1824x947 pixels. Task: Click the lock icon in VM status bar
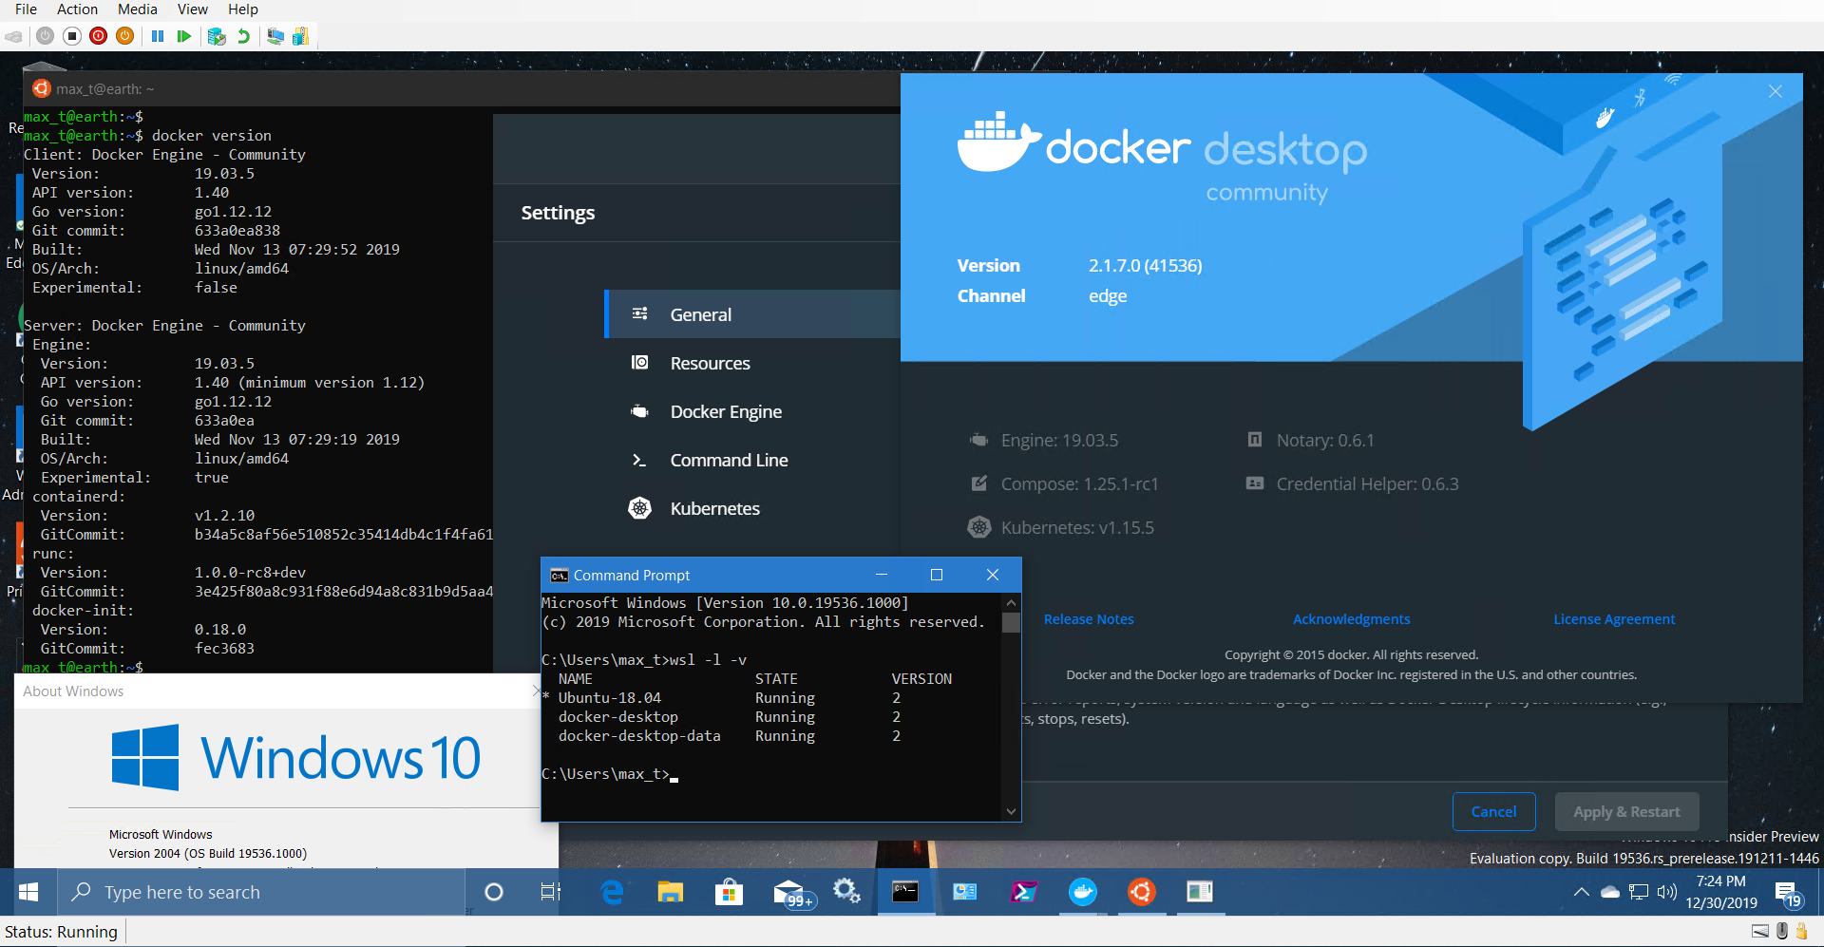tap(1801, 932)
